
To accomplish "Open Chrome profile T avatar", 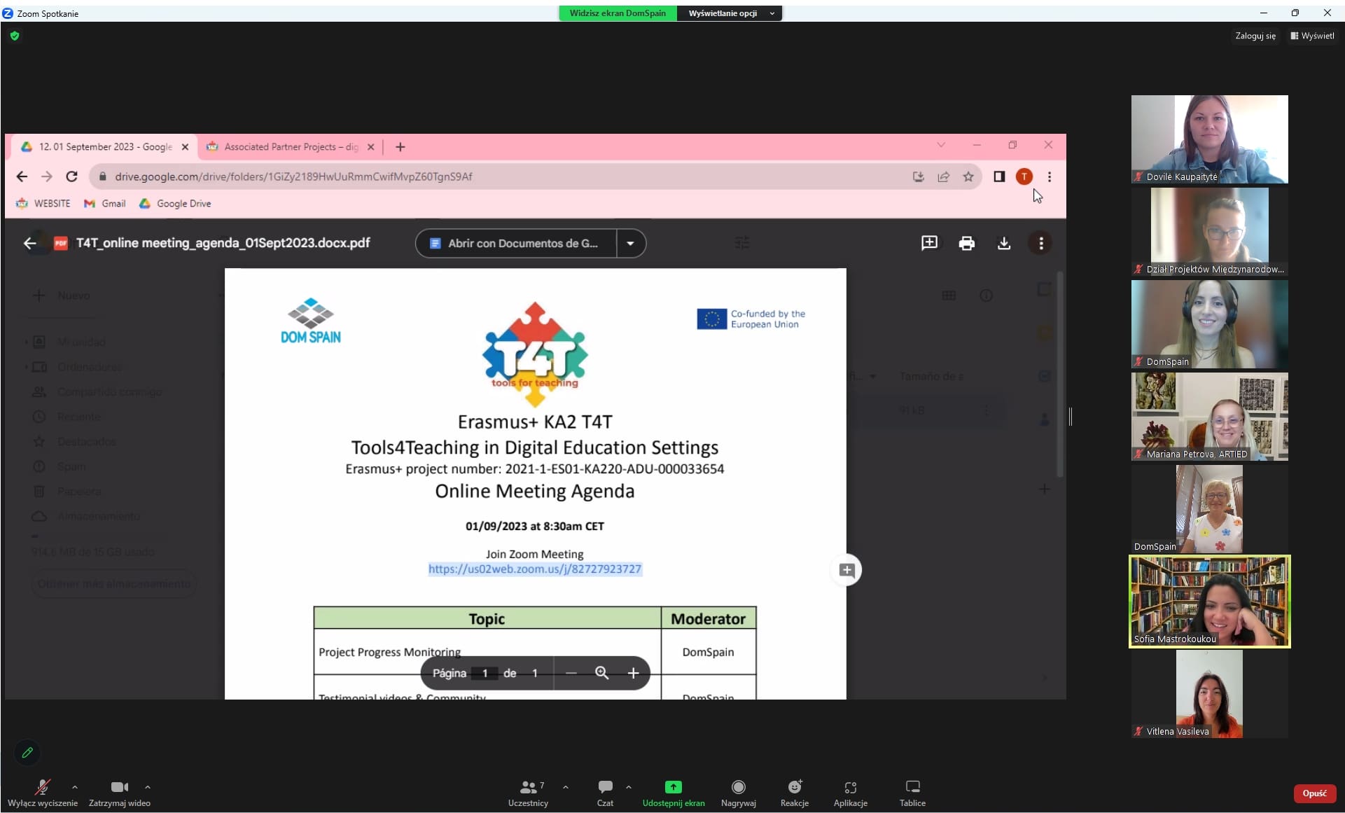I will pyautogui.click(x=1024, y=176).
